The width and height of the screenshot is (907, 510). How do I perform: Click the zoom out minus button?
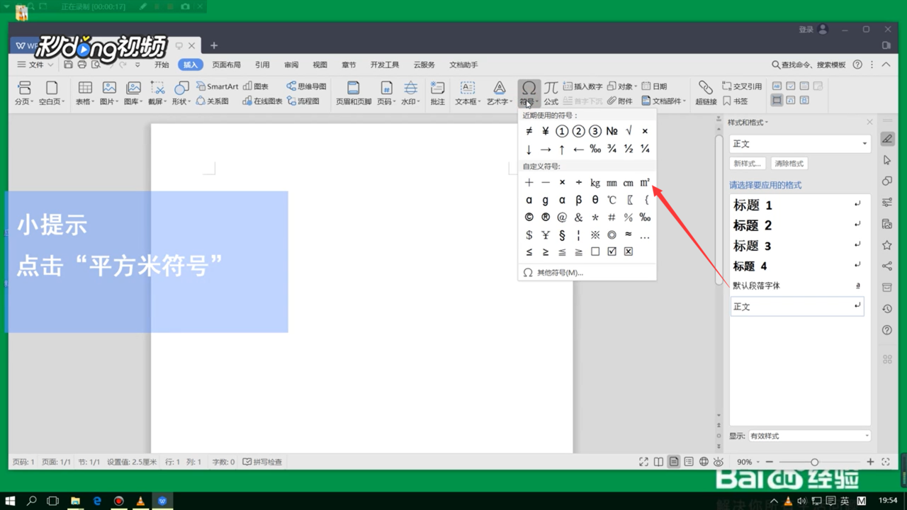point(769,462)
